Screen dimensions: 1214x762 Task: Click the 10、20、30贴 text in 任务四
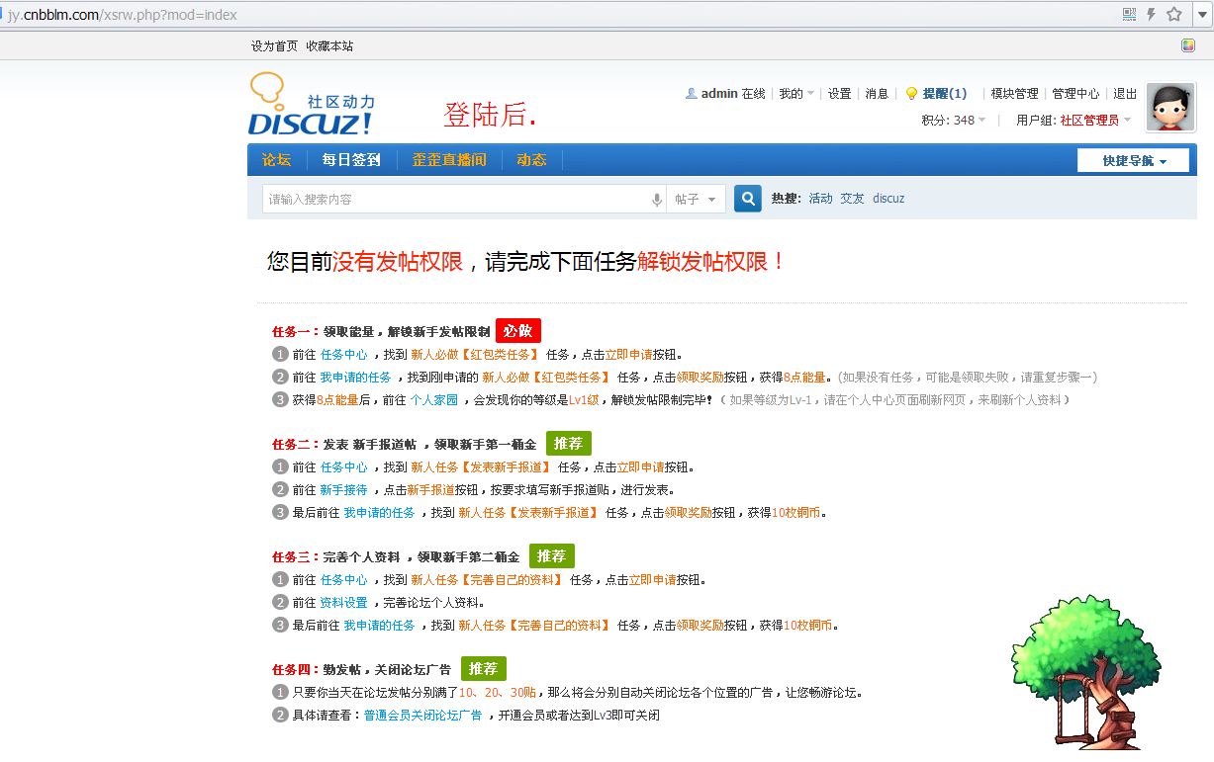click(498, 693)
